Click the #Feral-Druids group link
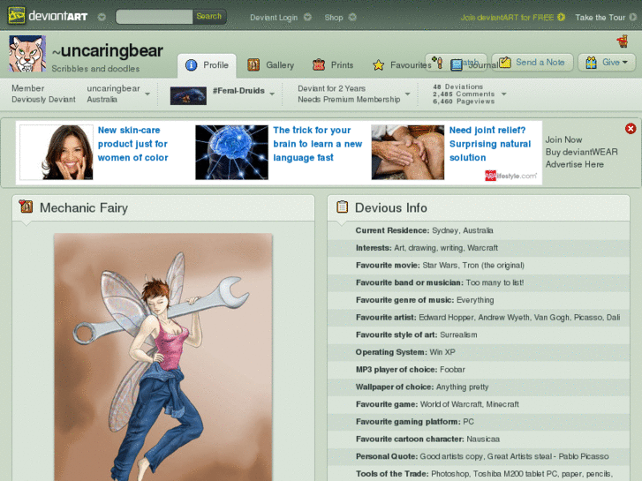Viewport: 642px width, 481px height. (238, 91)
